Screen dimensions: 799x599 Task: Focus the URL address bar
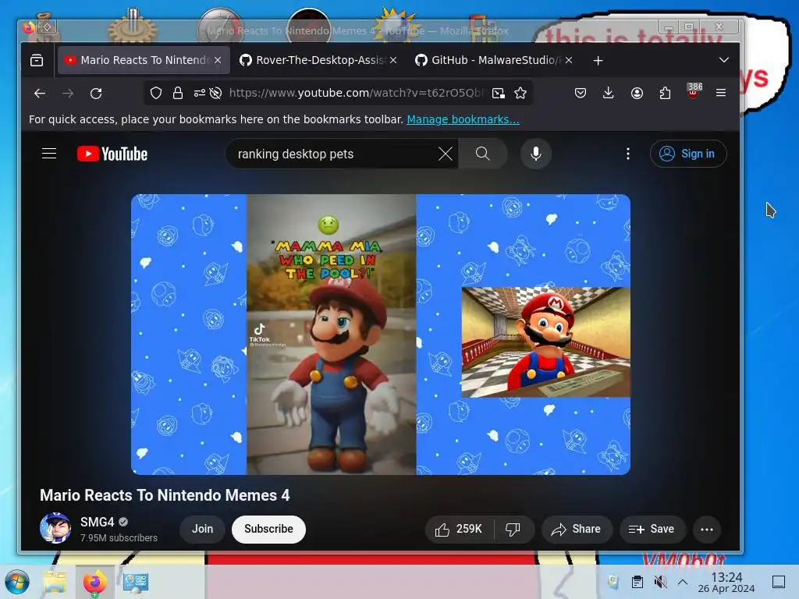point(356,93)
